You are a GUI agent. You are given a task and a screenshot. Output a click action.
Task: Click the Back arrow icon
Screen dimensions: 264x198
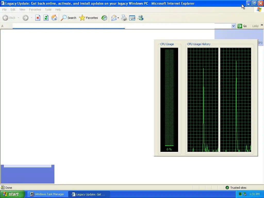(x=5, y=18)
